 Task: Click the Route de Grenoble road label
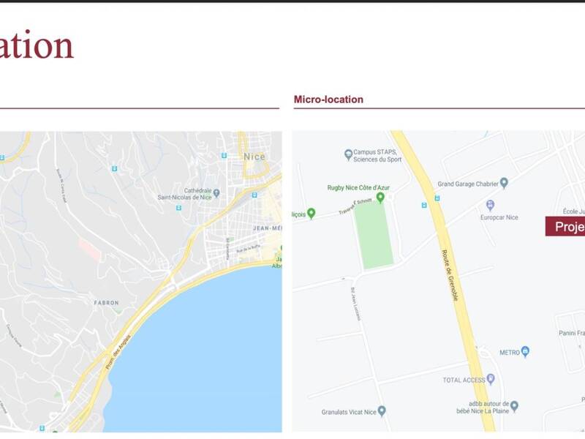(x=450, y=276)
